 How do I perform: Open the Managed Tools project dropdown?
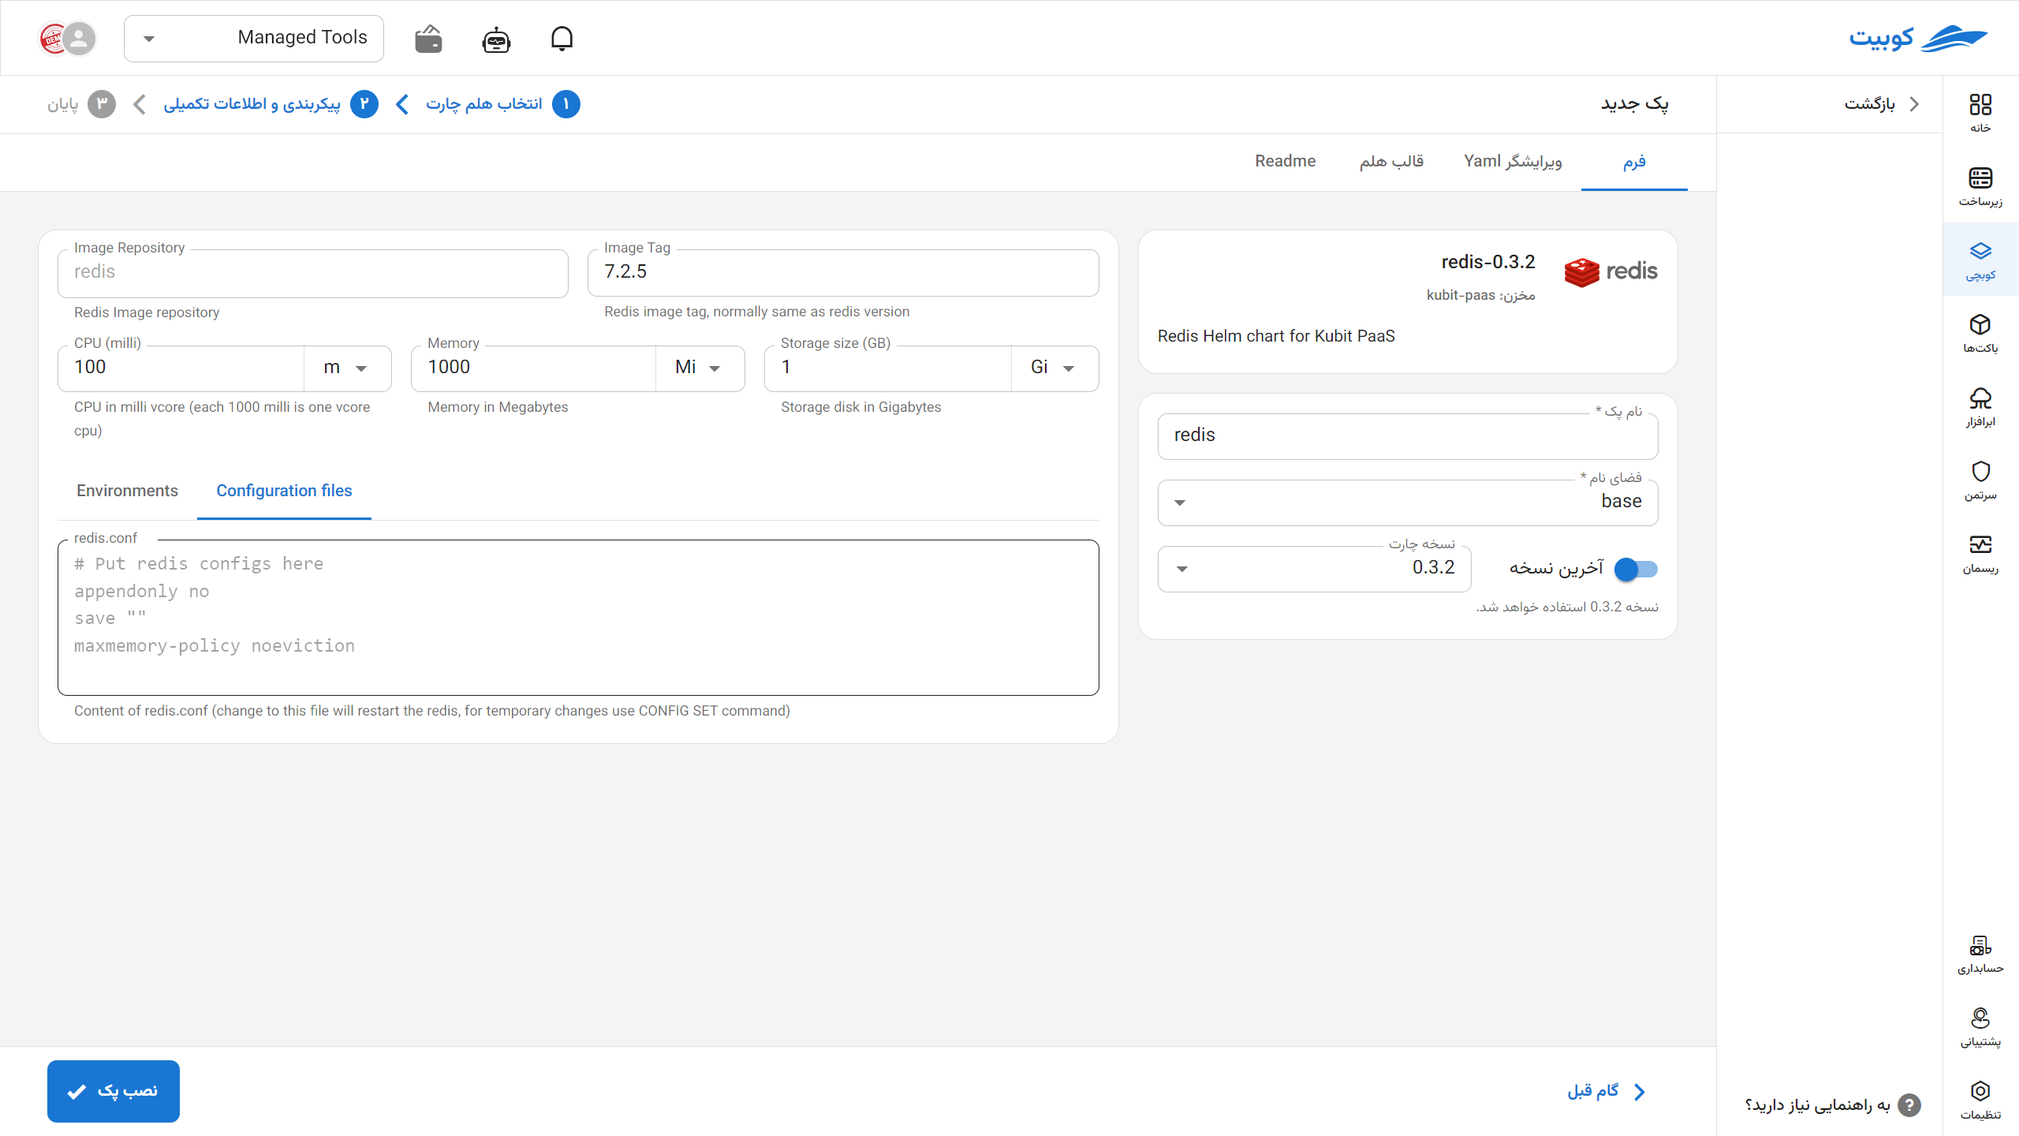254,38
